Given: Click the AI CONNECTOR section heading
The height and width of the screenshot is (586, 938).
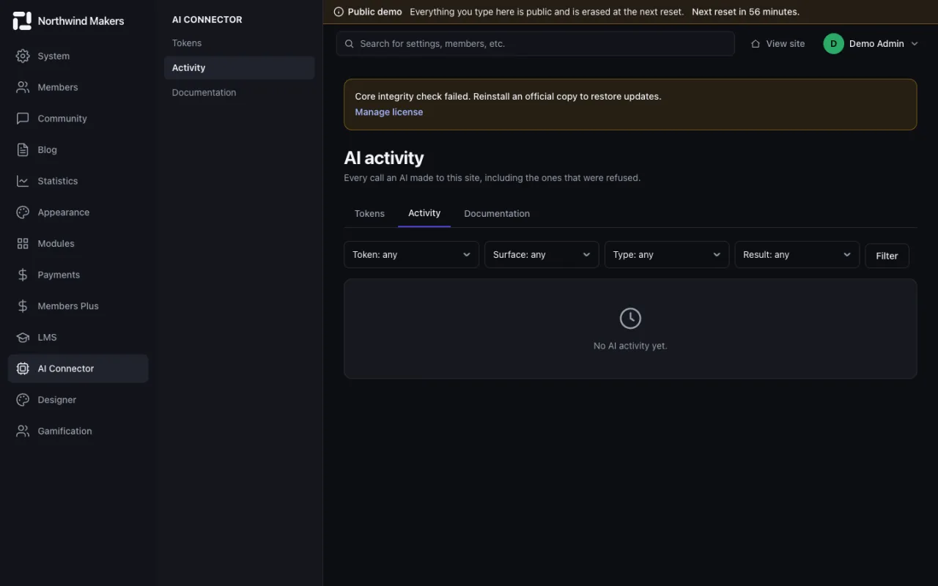Looking at the screenshot, I should point(207,20).
